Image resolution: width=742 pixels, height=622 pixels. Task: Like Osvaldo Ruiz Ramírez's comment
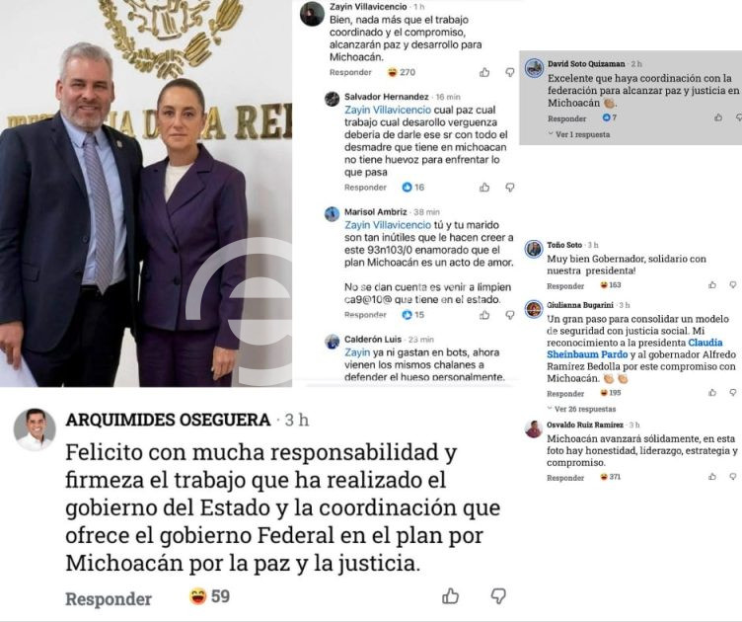click(x=712, y=477)
